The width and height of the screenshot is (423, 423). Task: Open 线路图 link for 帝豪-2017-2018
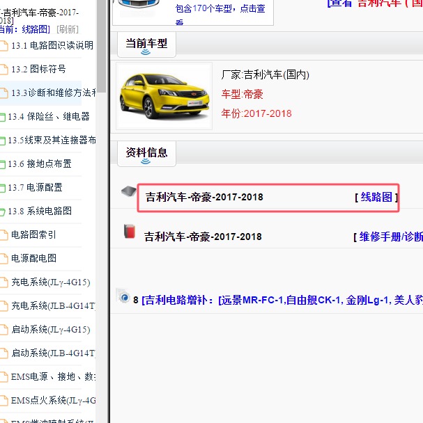(x=376, y=197)
